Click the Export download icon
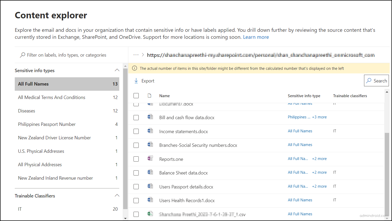Image resolution: width=392 pixels, height=221 pixels. pos(136,80)
